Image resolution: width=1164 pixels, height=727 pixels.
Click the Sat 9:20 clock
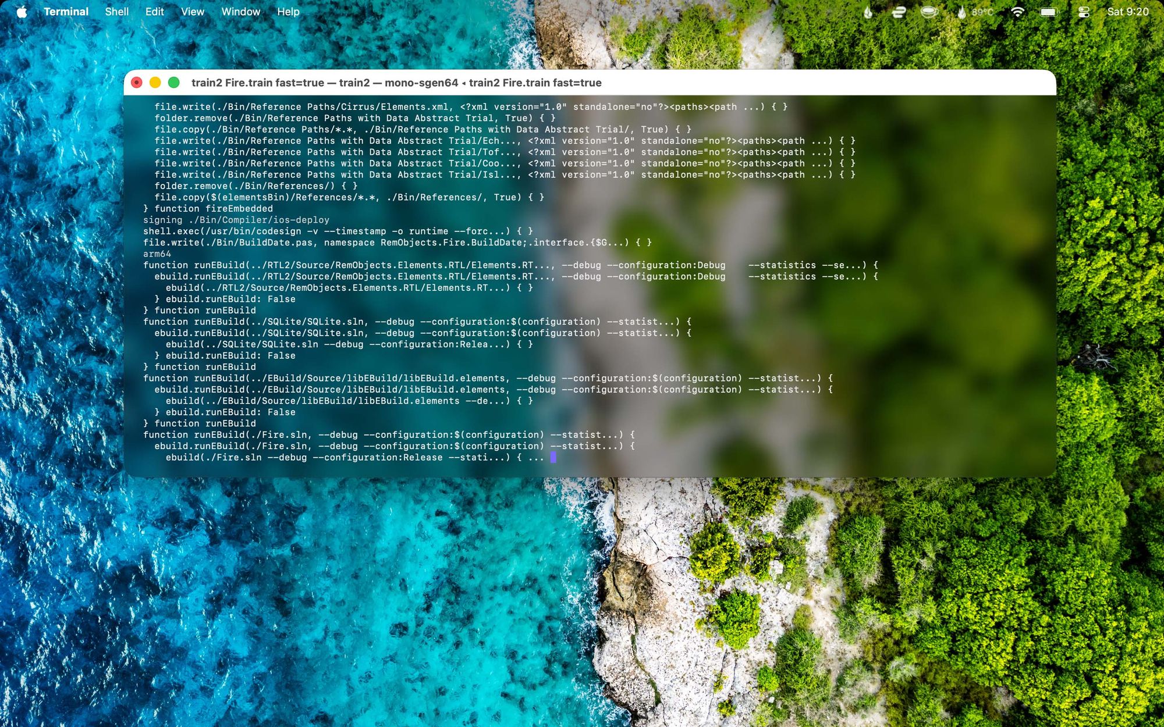1127,12
